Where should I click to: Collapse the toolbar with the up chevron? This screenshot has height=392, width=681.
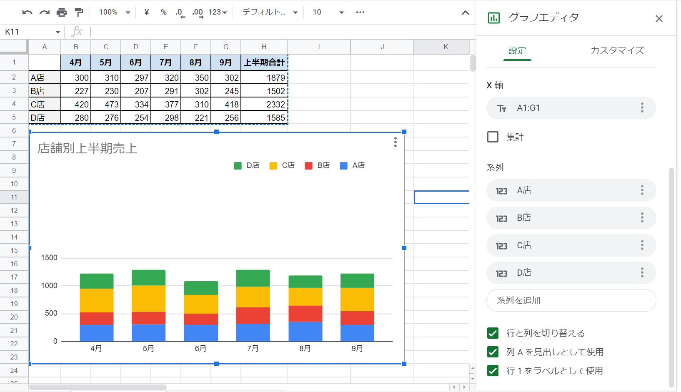(x=465, y=13)
